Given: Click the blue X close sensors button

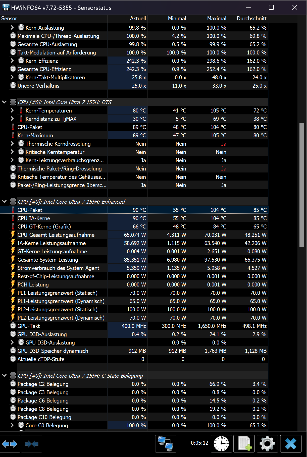Looking at the screenshot, I should pos(291,444).
